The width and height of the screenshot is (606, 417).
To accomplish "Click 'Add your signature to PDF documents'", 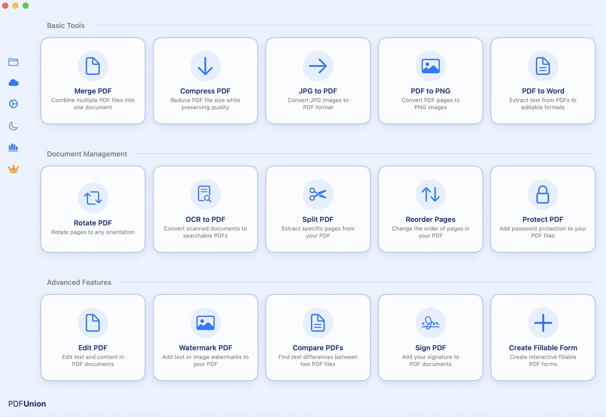I will point(431,360).
